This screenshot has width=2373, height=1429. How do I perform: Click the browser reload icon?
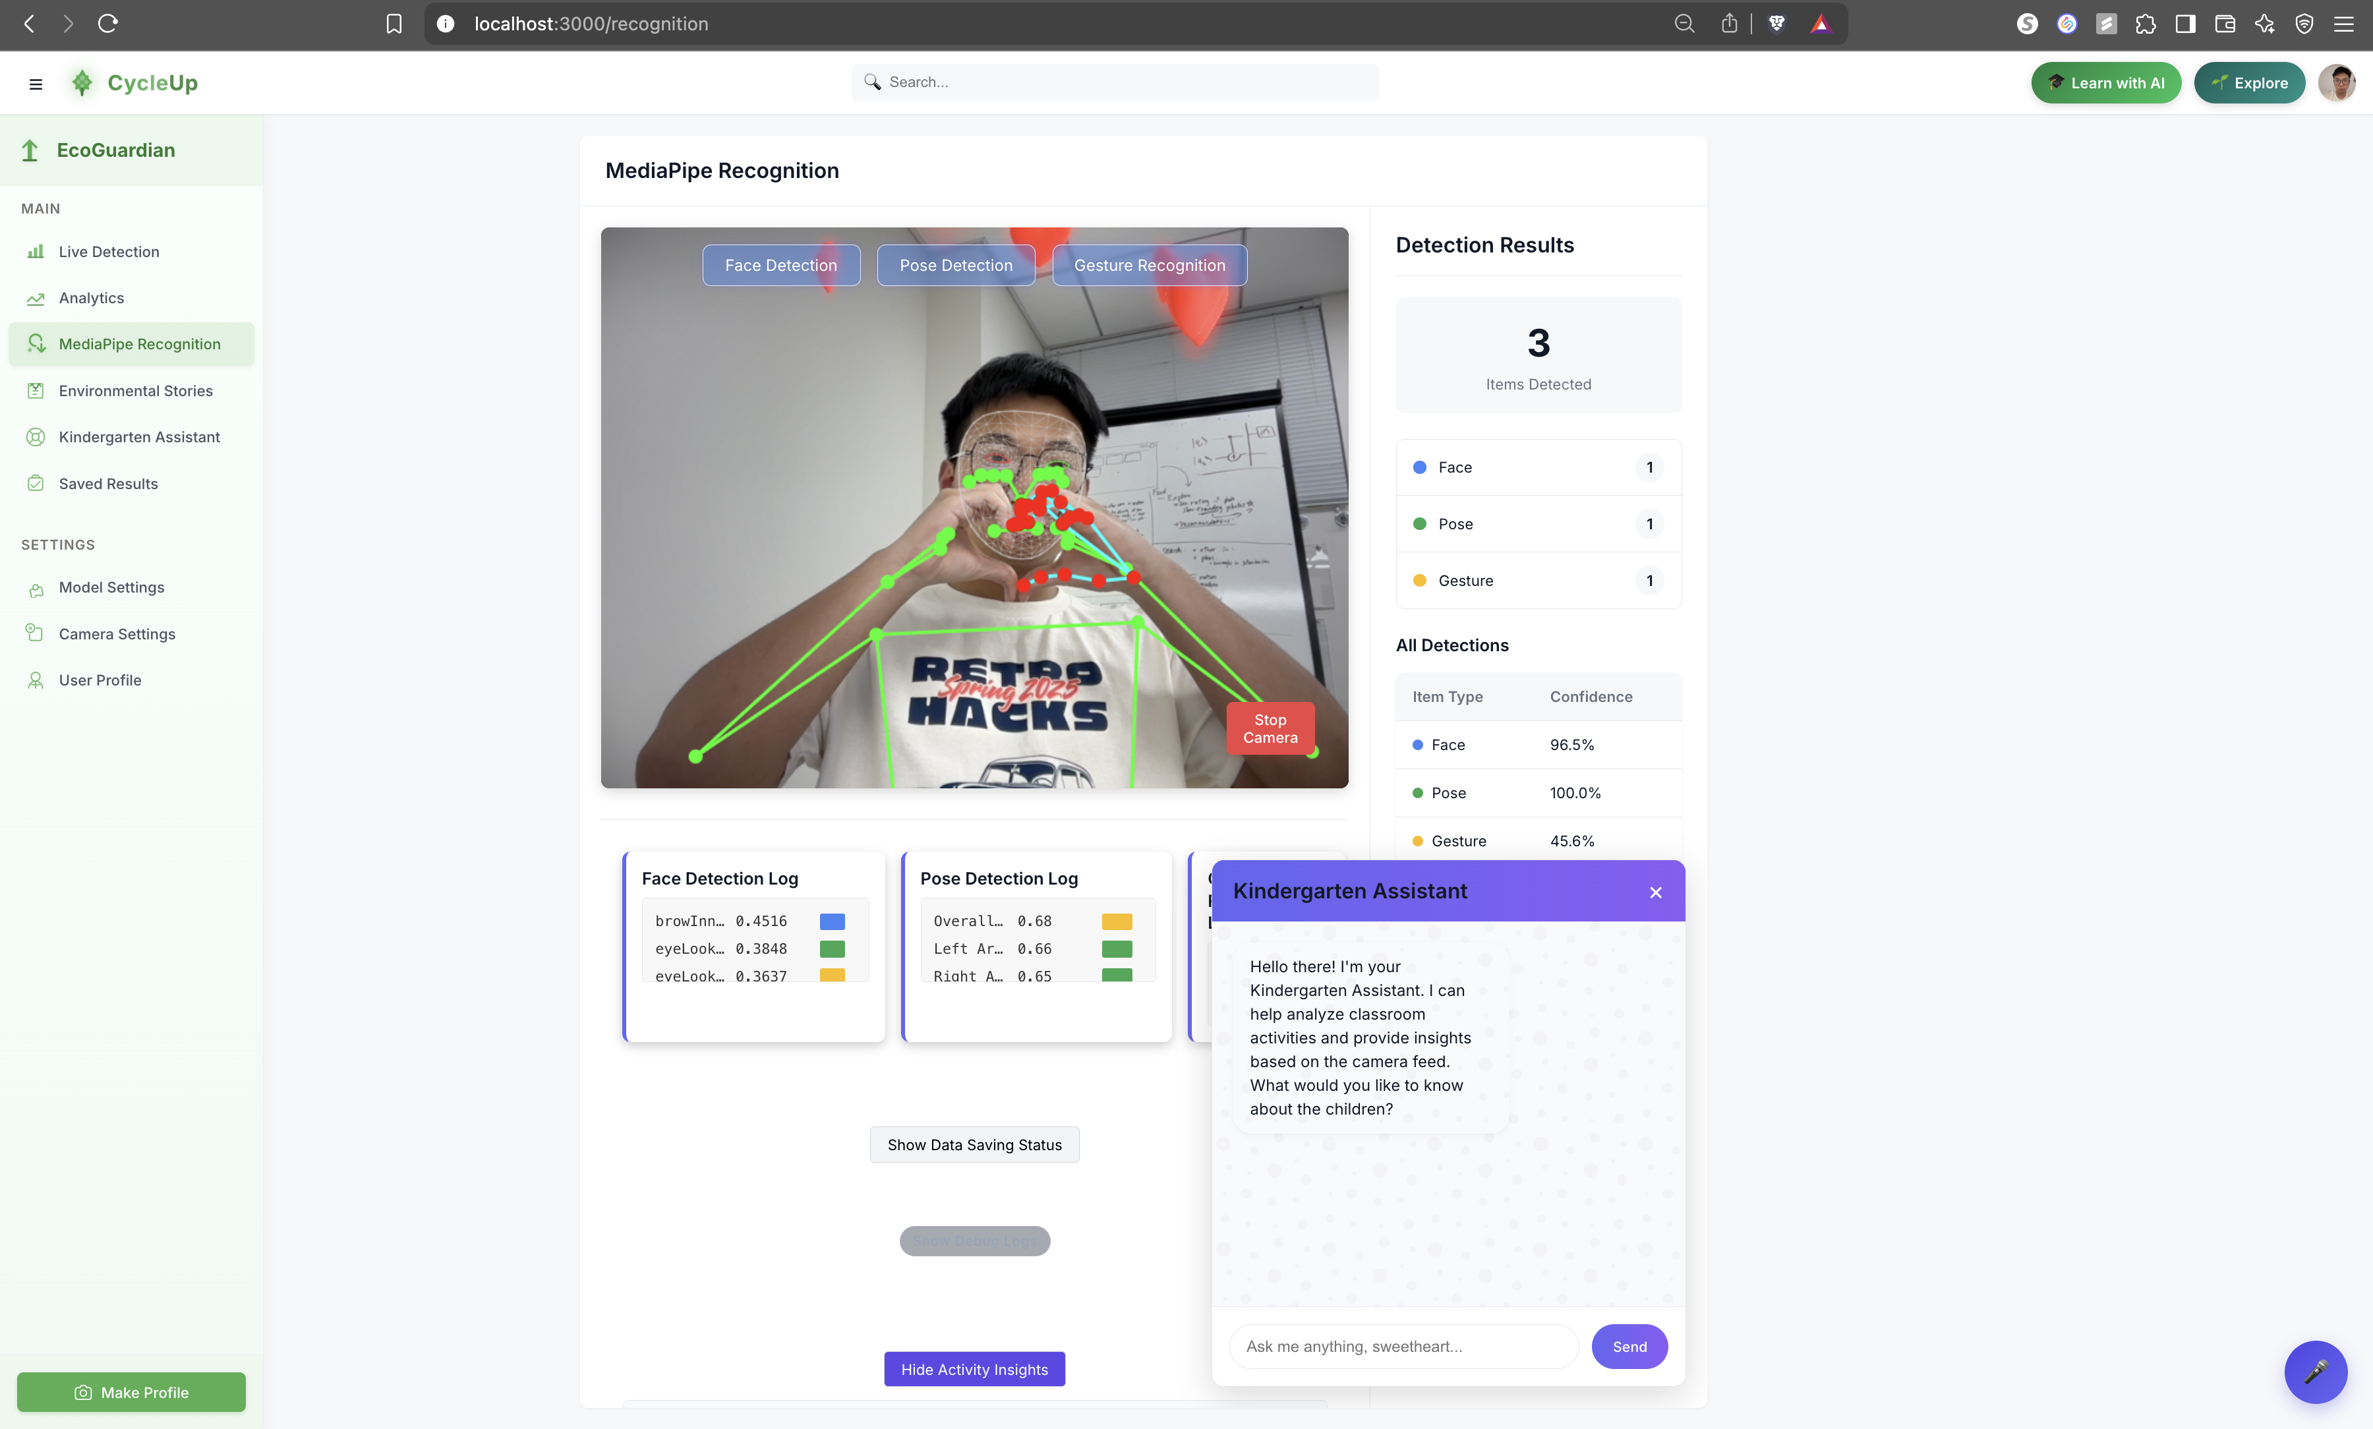coord(108,23)
